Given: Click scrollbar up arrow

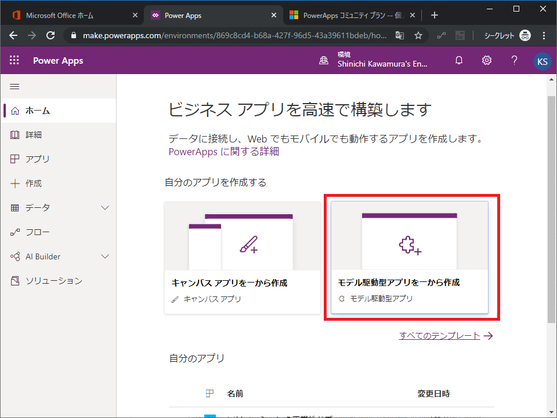Looking at the screenshot, I should pyautogui.click(x=551, y=79).
